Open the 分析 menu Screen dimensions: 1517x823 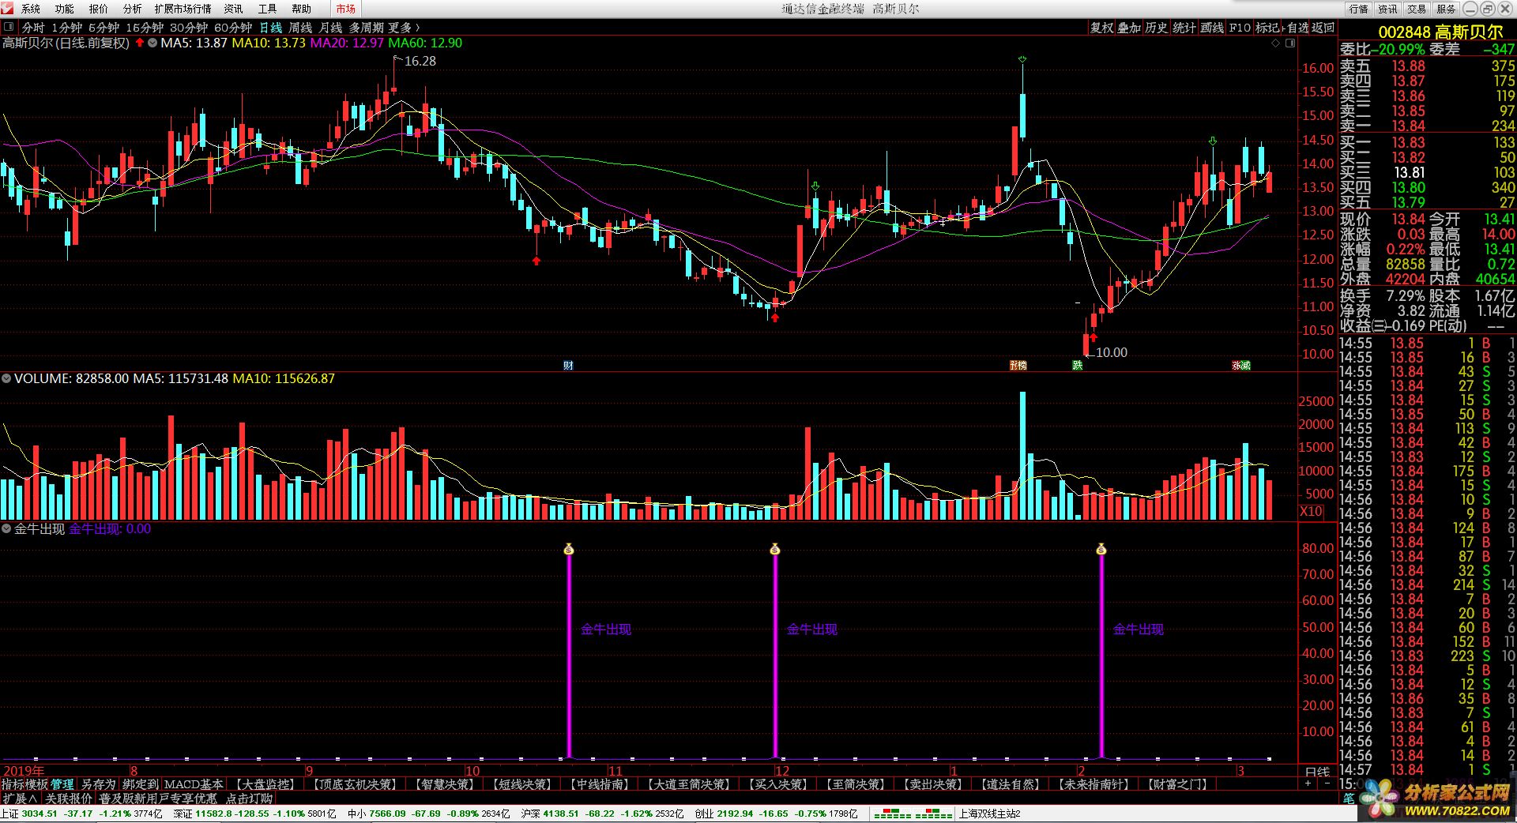[132, 9]
